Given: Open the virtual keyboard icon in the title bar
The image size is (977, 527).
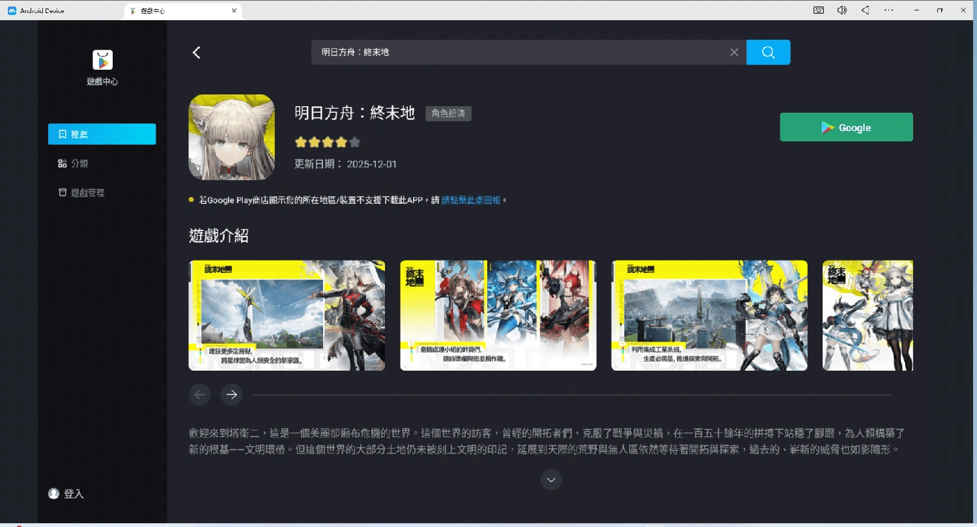Looking at the screenshot, I should pos(818,10).
